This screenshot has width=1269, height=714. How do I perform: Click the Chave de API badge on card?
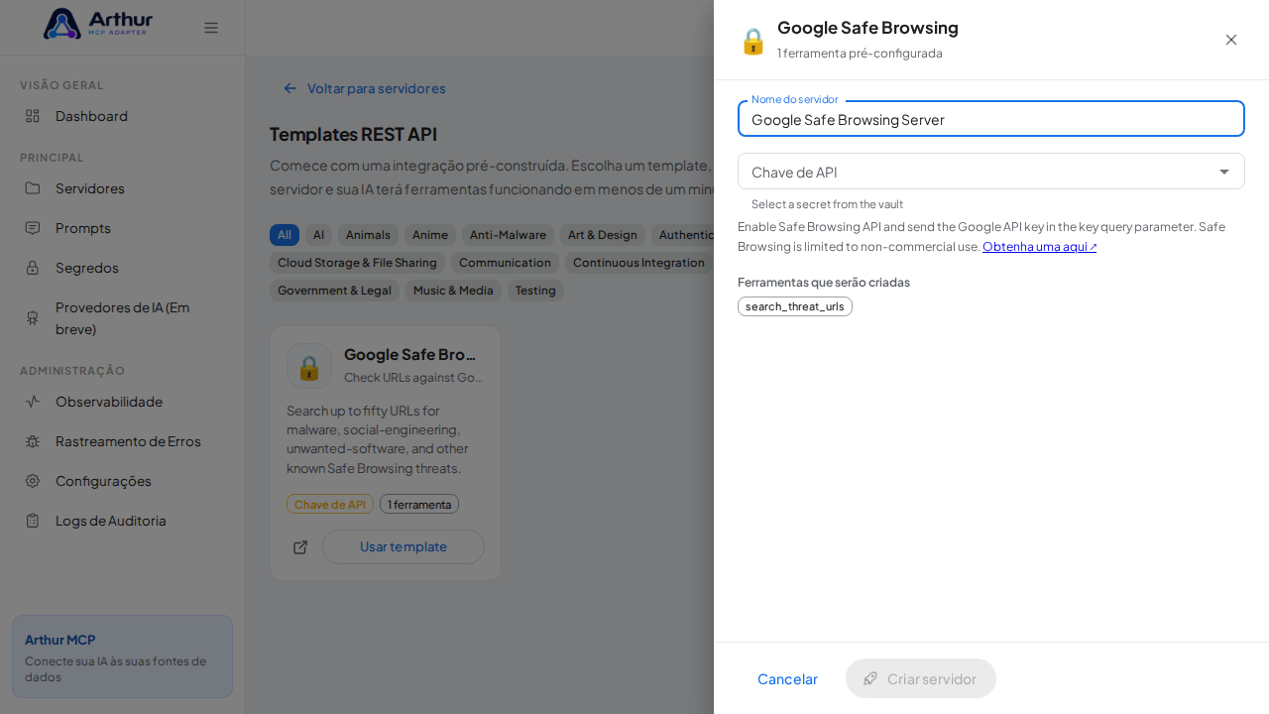[x=330, y=504]
